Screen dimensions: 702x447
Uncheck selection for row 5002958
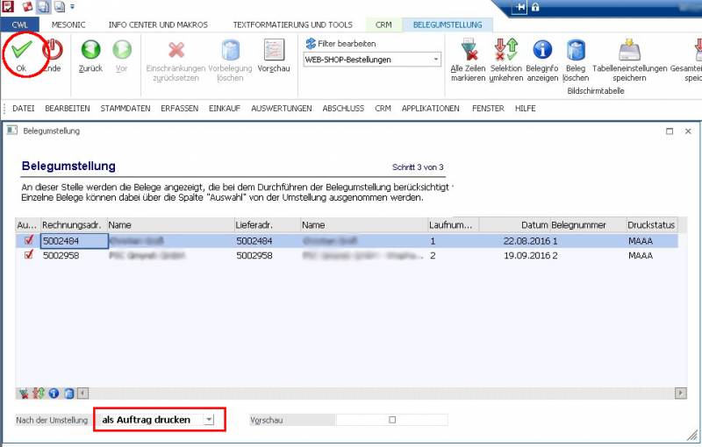pos(29,255)
